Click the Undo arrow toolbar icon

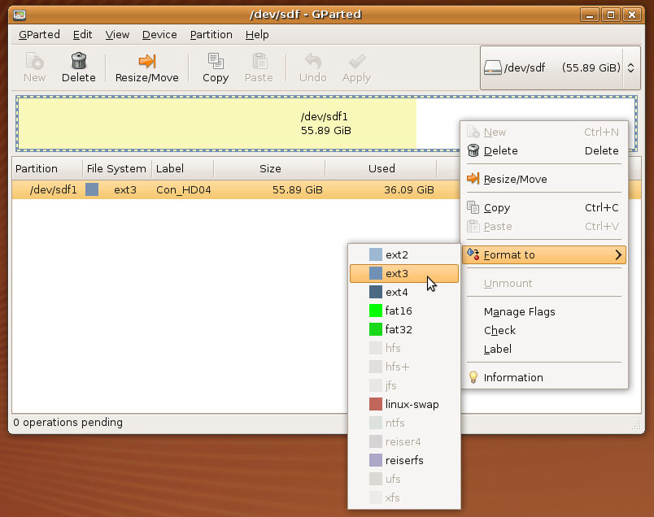point(312,61)
